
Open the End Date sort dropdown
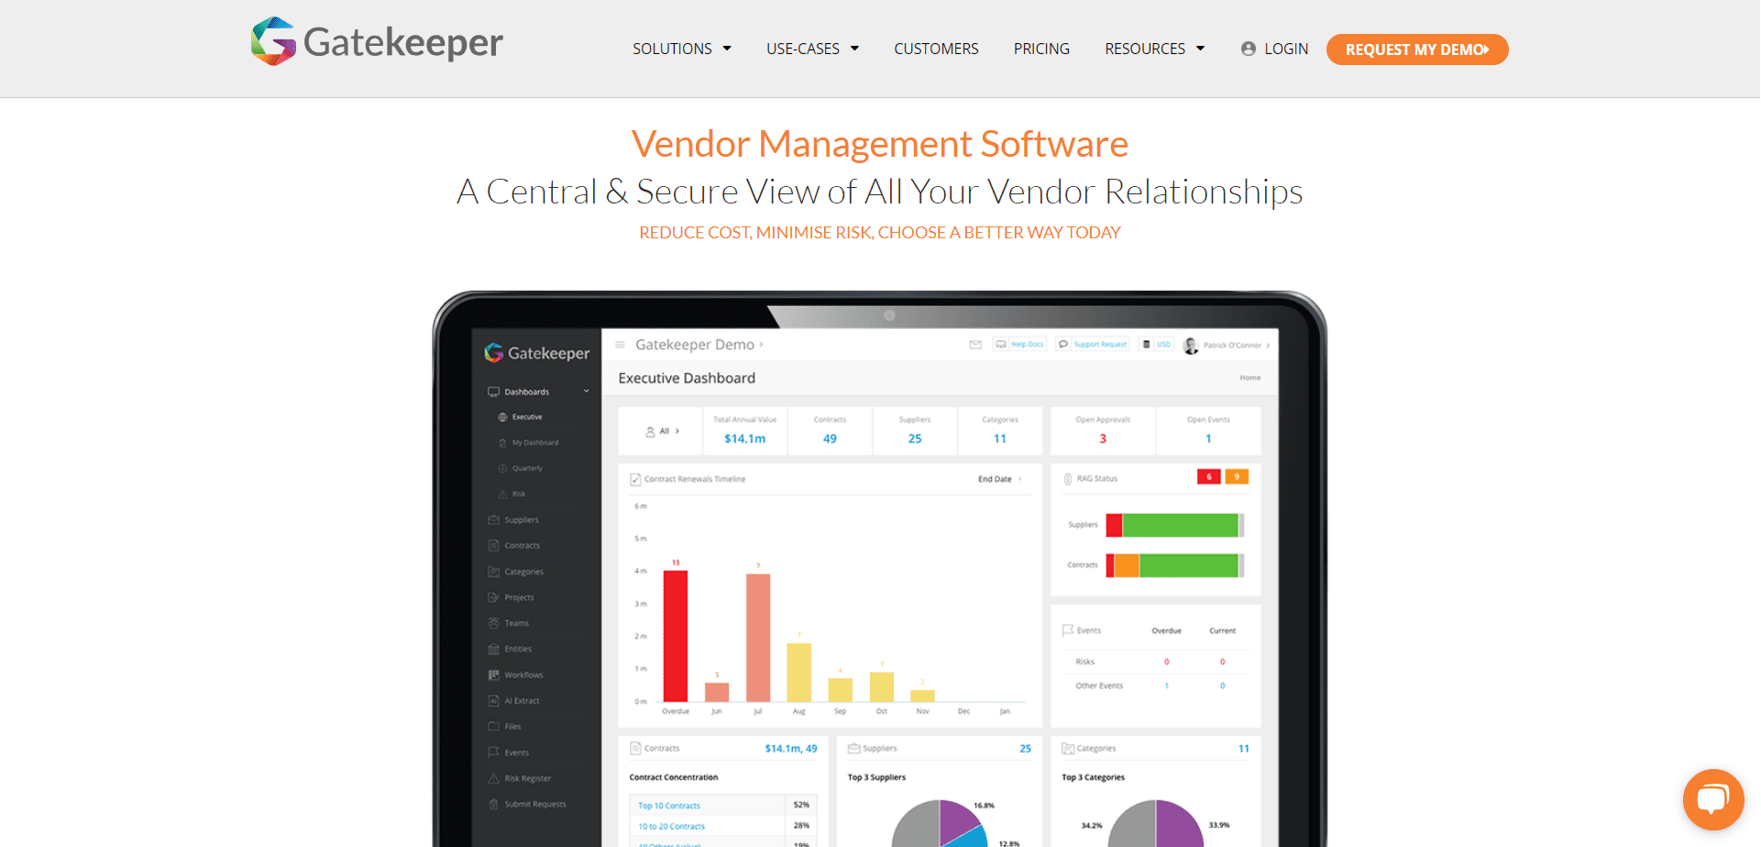pyautogui.click(x=999, y=479)
